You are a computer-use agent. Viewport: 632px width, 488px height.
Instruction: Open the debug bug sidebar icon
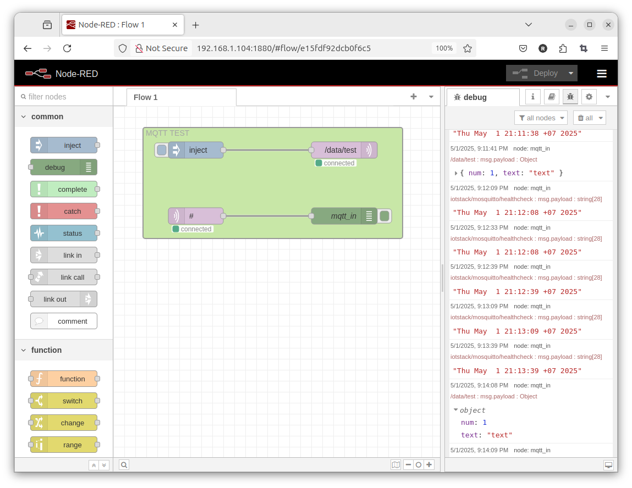(x=570, y=97)
